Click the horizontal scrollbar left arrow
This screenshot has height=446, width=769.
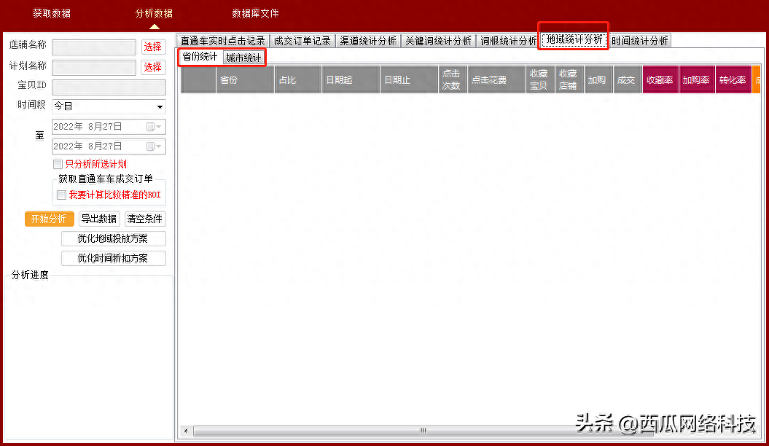186,431
